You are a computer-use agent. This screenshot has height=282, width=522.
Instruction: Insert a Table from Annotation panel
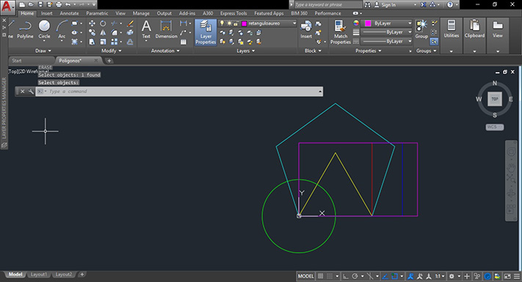click(184, 42)
